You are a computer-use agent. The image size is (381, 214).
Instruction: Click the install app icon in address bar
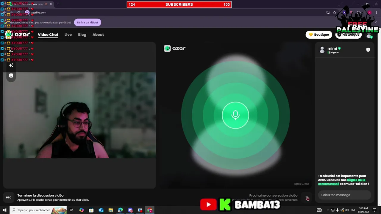click(x=328, y=12)
